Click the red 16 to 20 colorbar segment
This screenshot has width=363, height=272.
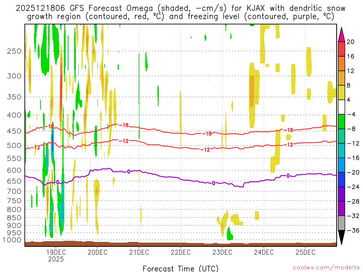[342, 49]
